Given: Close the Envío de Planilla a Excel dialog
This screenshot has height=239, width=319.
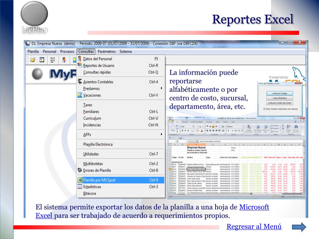Looking at the screenshot, I should [x=298, y=83].
